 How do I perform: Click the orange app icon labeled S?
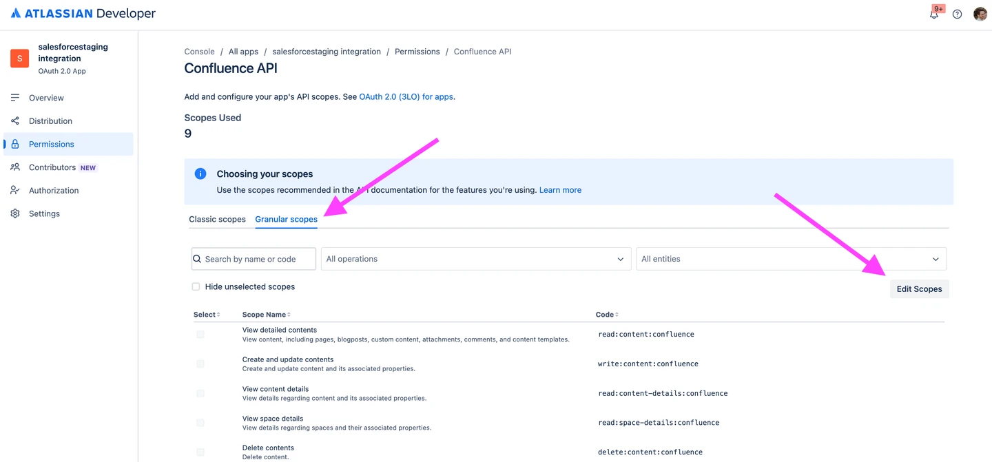19,59
